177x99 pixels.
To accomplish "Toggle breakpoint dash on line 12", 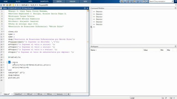I will click(x=4, y=39).
